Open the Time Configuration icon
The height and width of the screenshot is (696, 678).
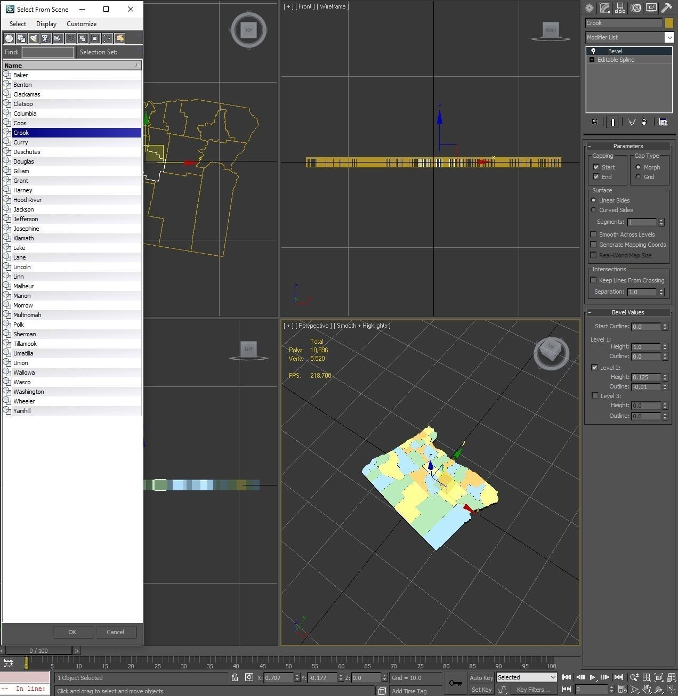coord(622,690)
